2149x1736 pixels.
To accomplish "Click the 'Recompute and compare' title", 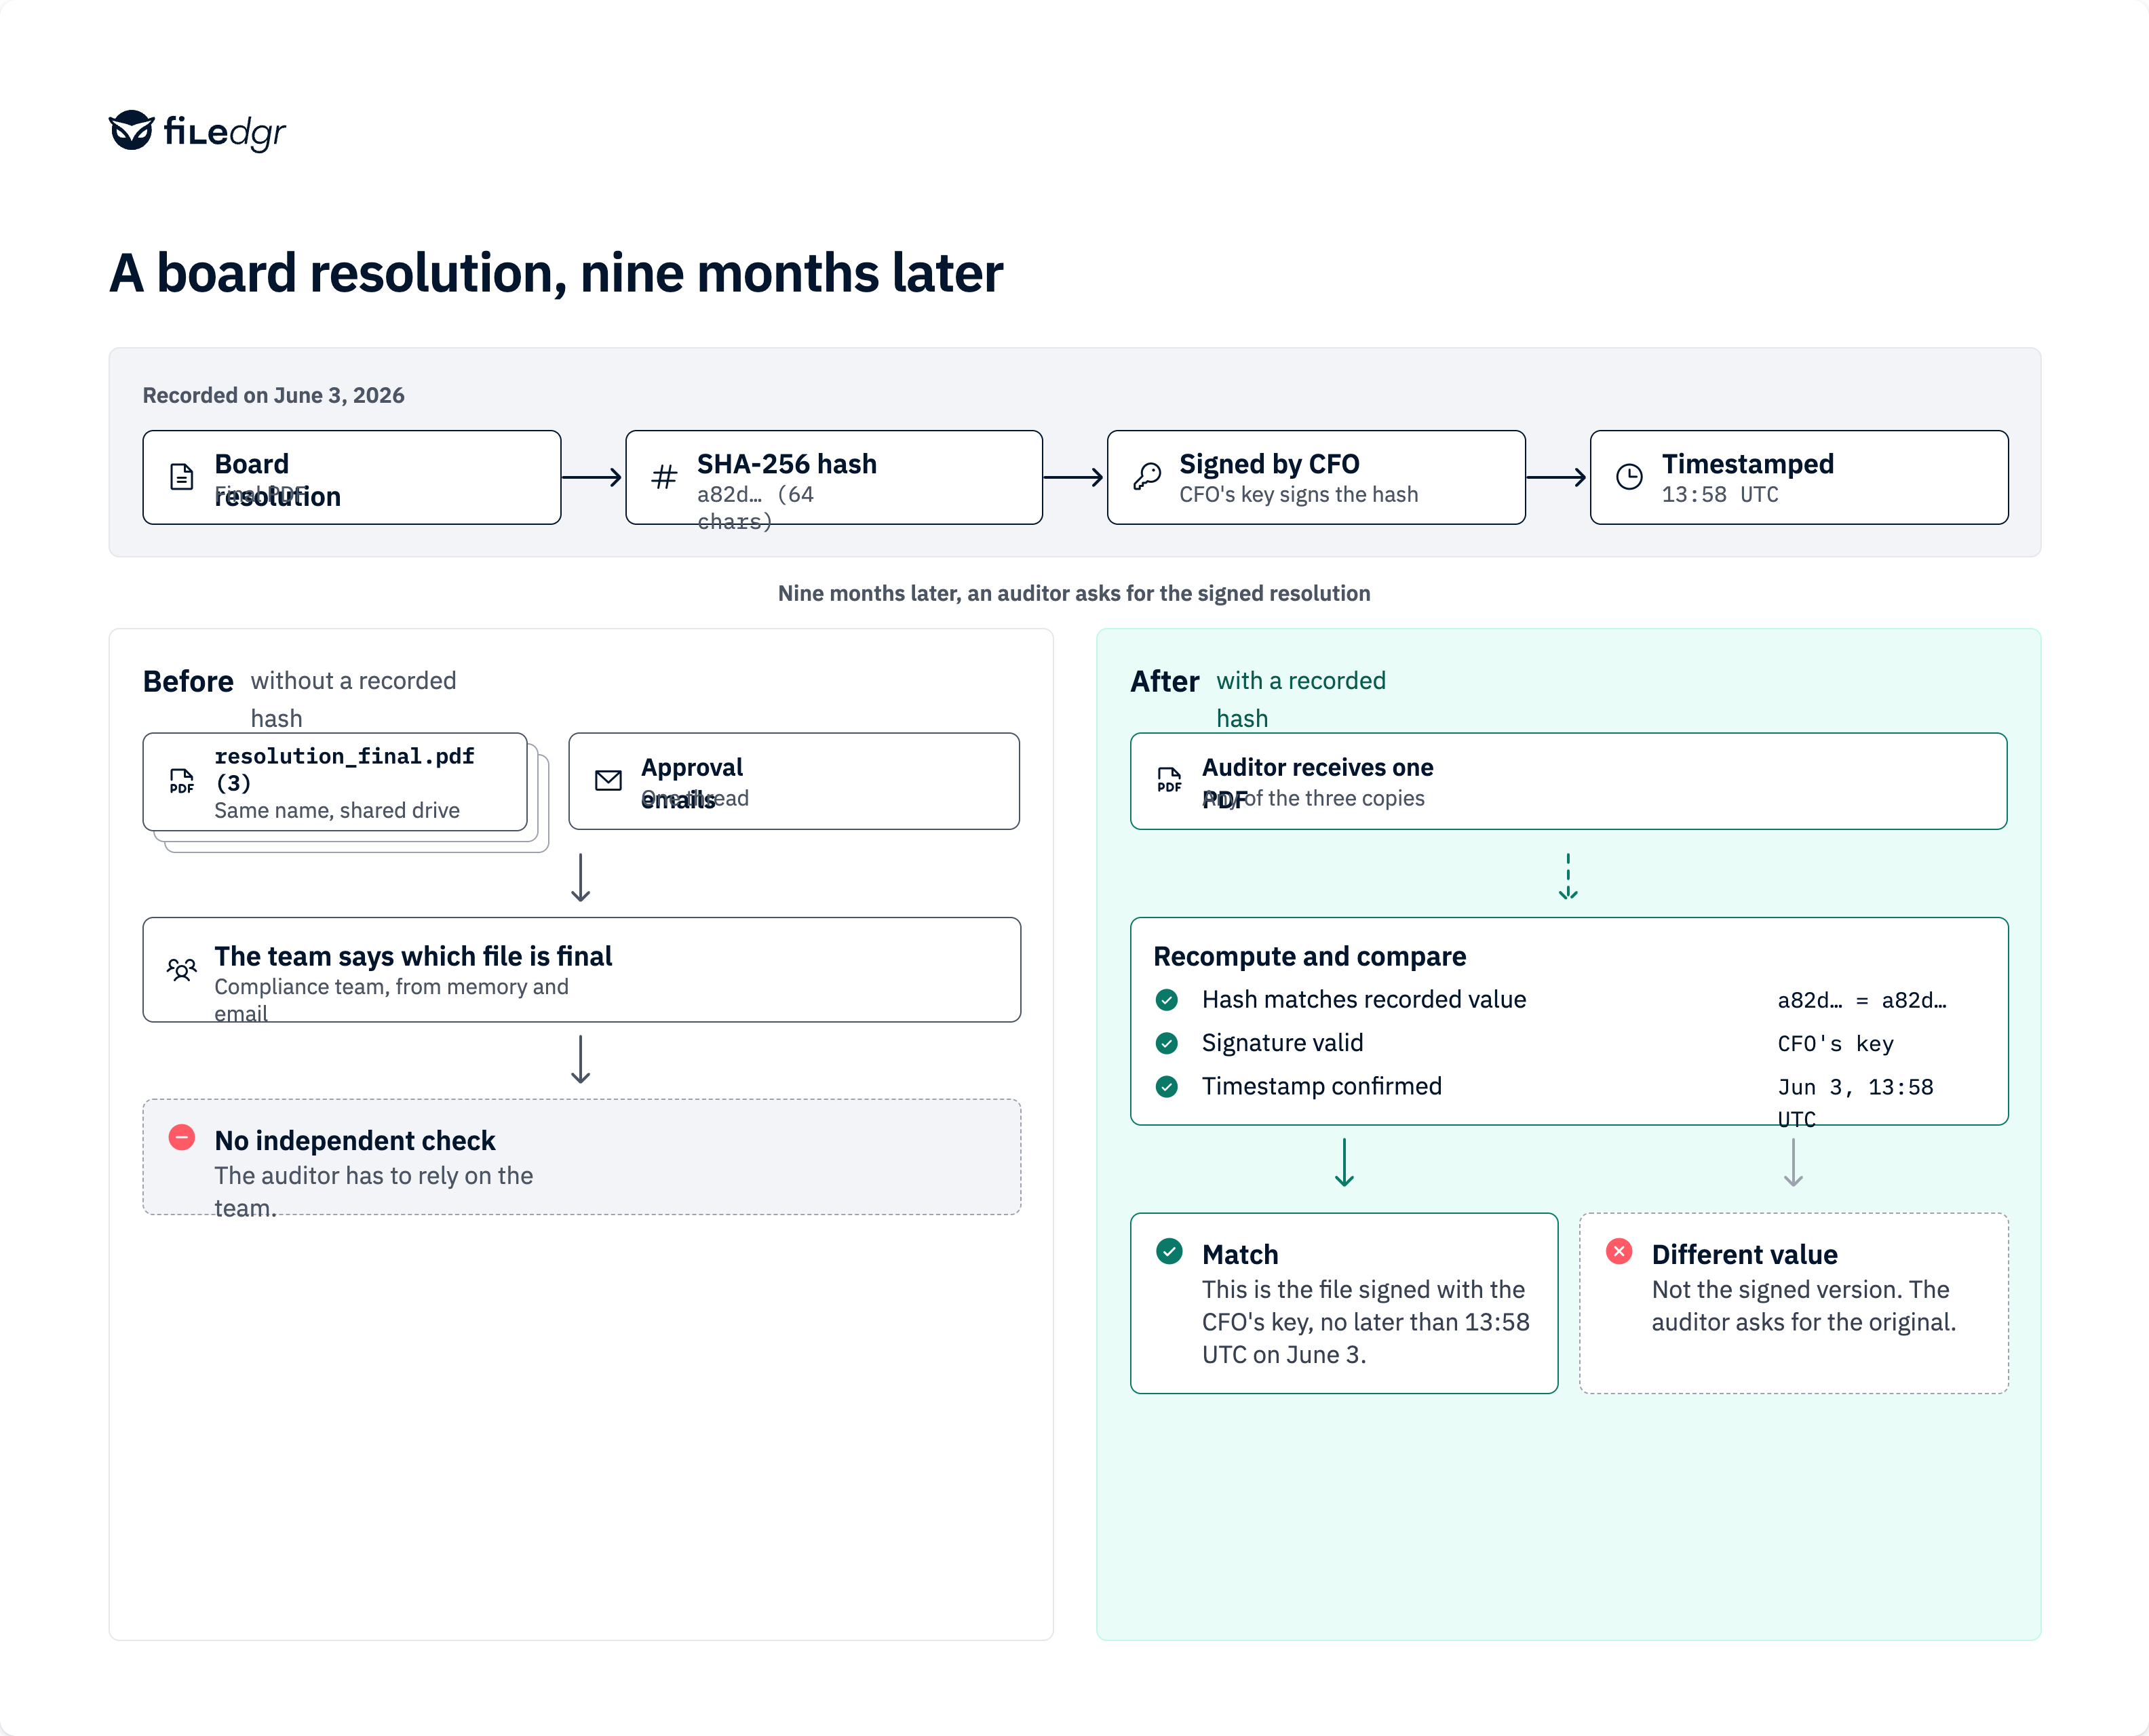I will coord(1310,956).
